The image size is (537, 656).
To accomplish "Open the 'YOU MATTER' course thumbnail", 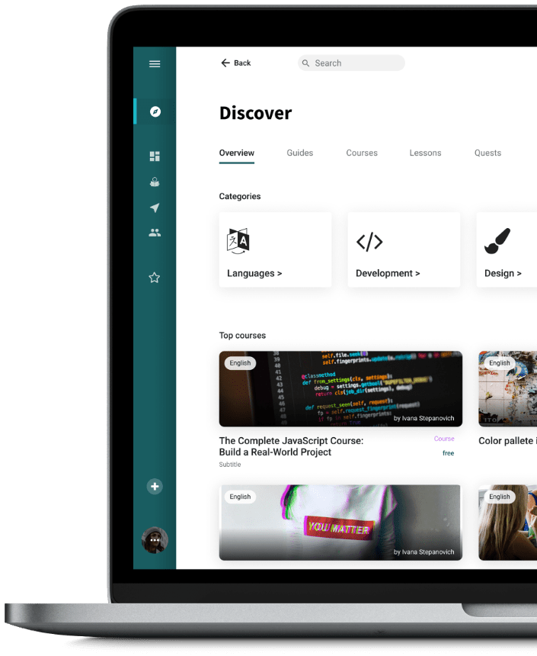I will [x=340, y=523].
